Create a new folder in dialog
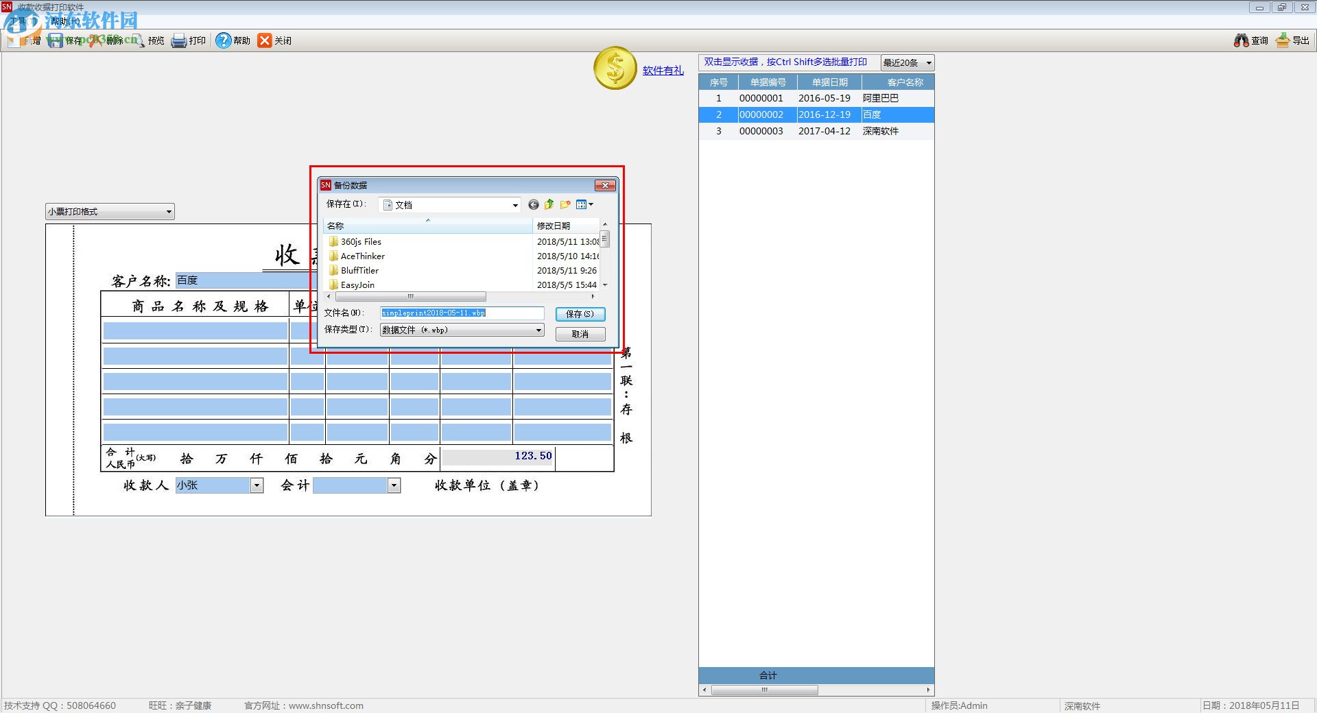 coord(565,205)
